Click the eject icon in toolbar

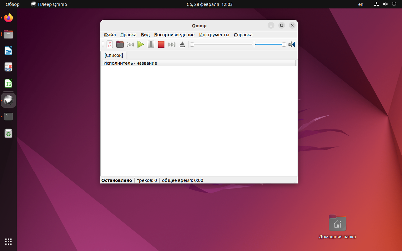(x=182, y=44)
